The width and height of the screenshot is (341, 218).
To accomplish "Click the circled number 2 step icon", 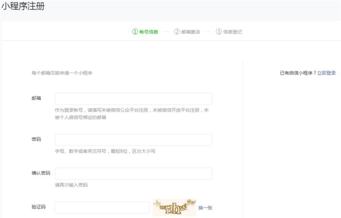I will (x=177, y=32).
